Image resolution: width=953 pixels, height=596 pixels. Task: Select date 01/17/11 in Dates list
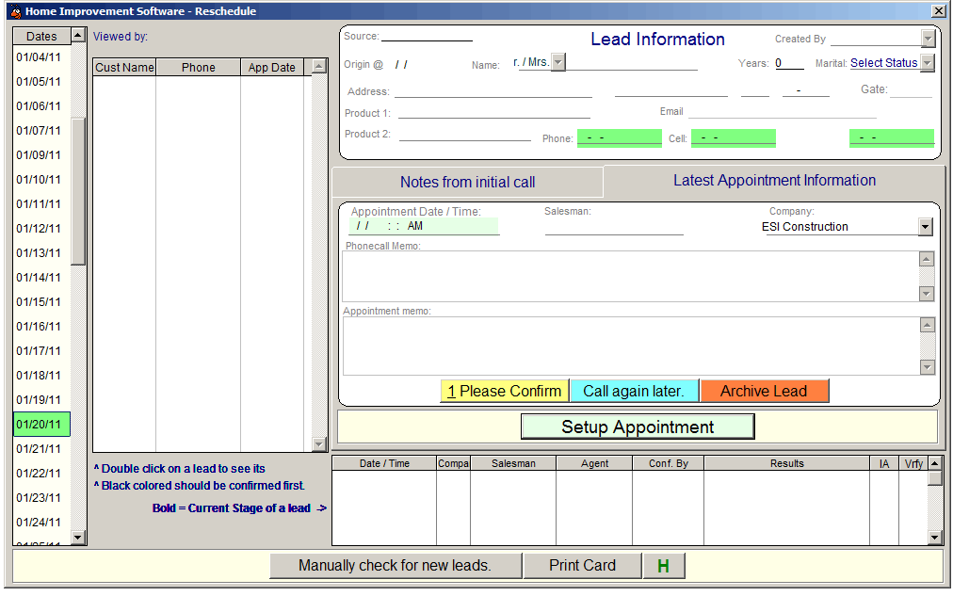pyautogui.click(x=41, y=351)
